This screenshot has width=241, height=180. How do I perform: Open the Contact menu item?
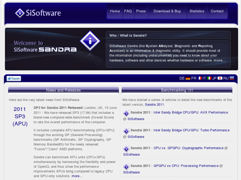click(x=217, y=11)
